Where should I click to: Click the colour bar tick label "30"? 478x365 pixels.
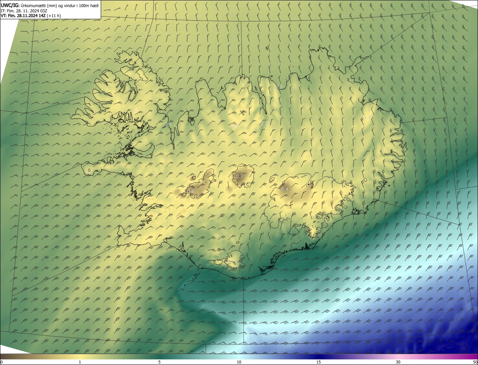point(398,362)
